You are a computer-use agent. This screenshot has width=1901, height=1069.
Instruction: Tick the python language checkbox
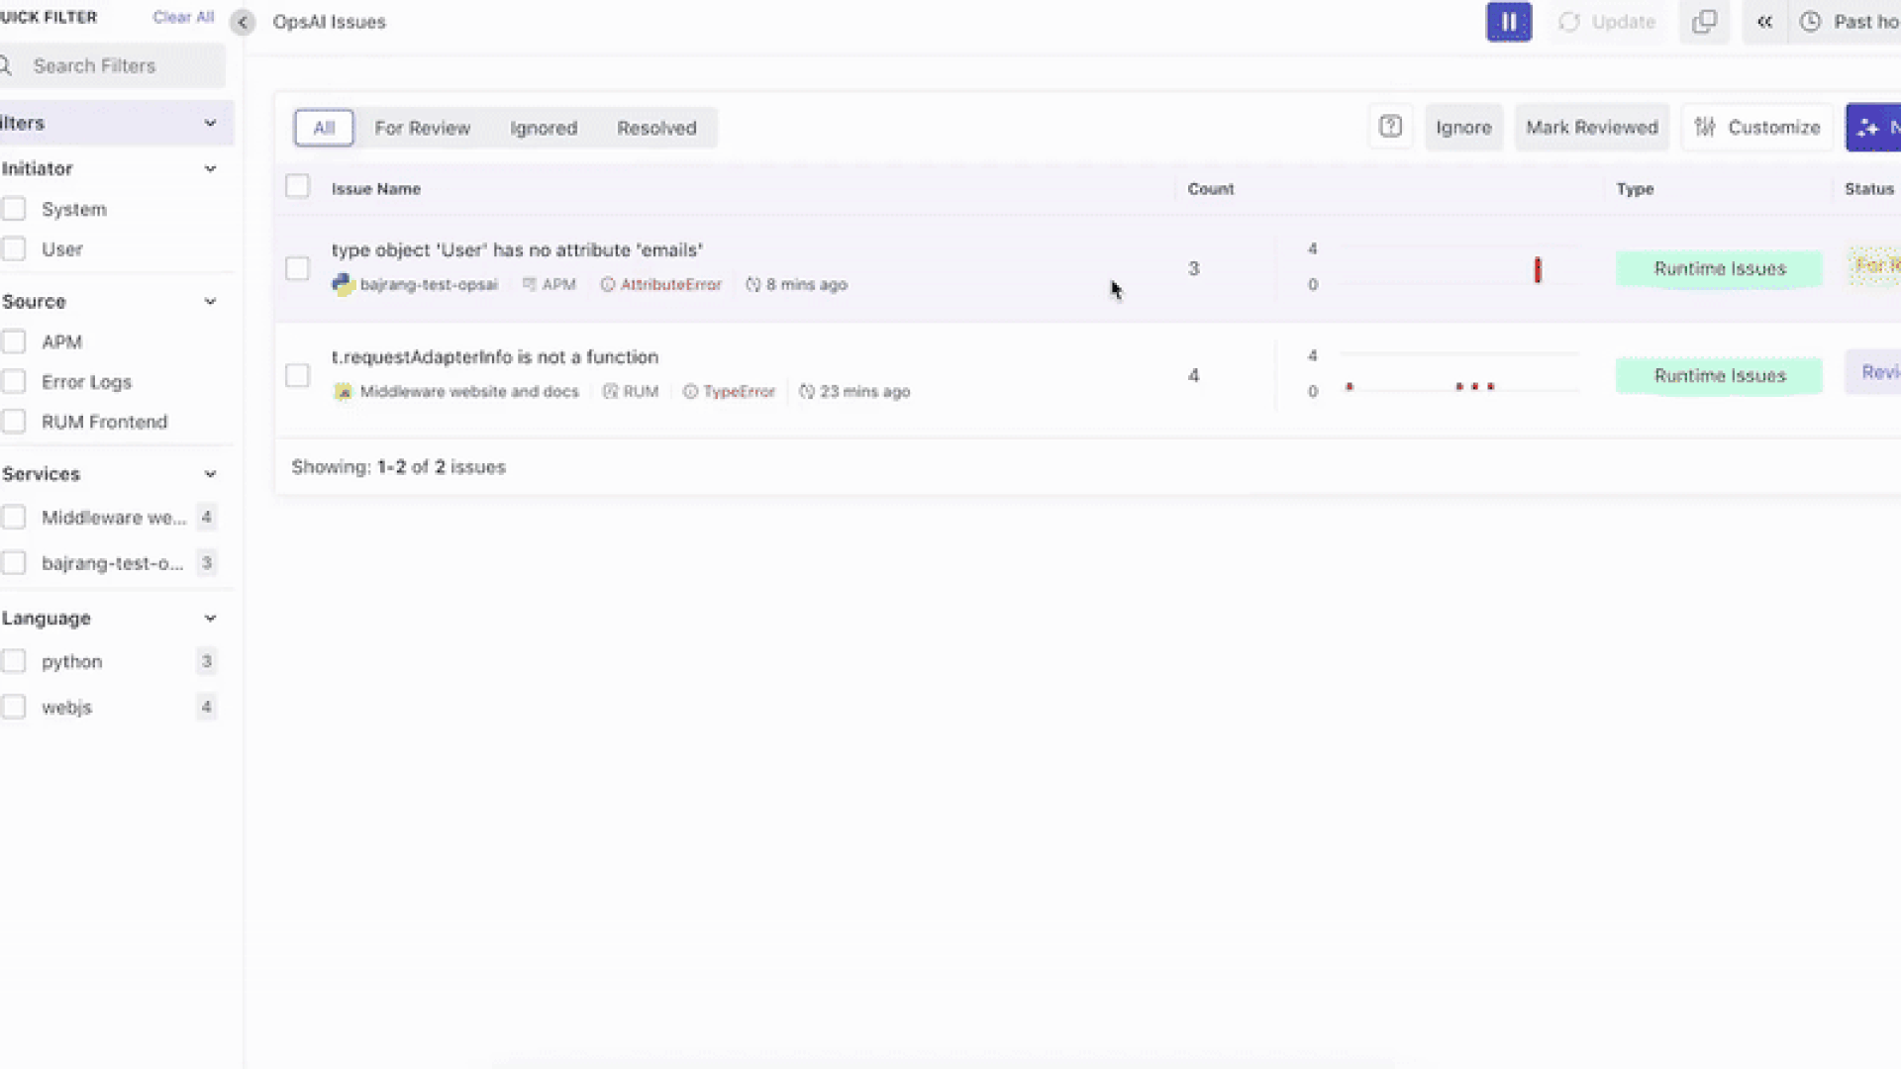tap(14, 661)
